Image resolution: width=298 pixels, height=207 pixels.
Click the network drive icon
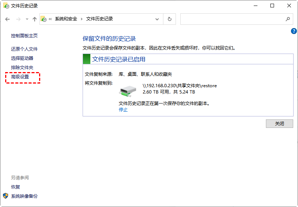click(x=128, y=91)
